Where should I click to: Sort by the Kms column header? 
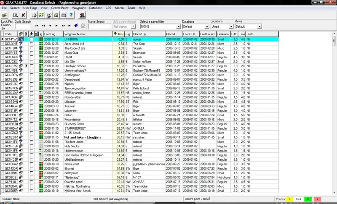click(x=119, y=34)
